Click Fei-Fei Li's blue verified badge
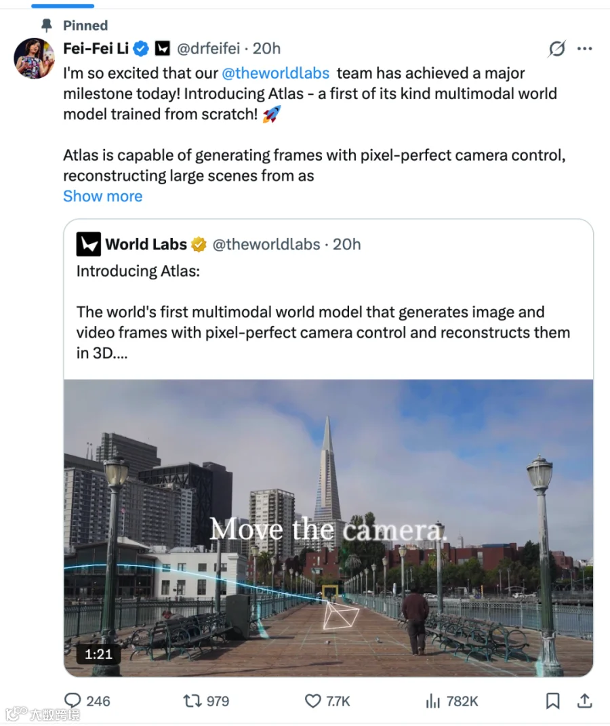The width and height of the screenshot is (610, 726). [x=141, y=49]
